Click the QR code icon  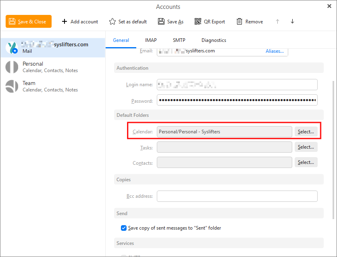coord(198,21)
